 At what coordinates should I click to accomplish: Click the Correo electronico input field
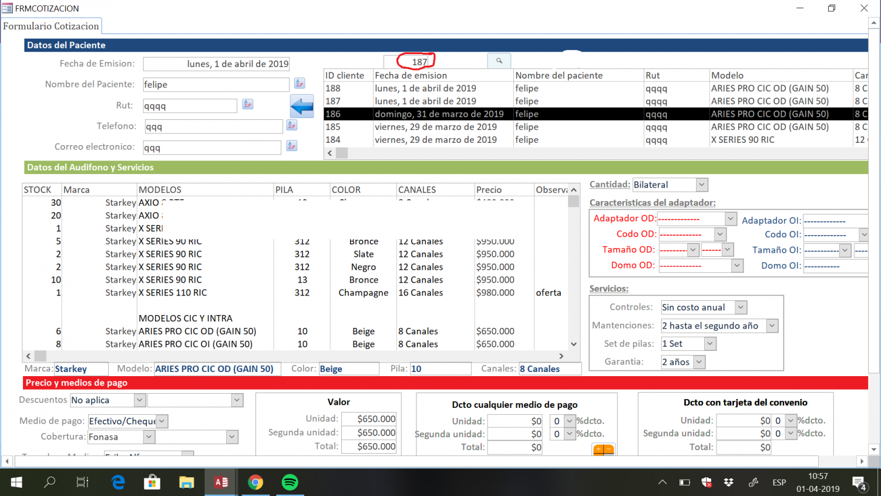point(212,148)
